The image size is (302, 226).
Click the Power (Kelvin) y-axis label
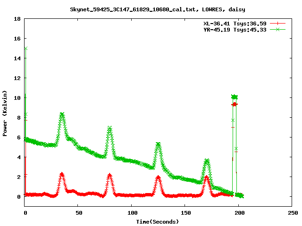5,113
